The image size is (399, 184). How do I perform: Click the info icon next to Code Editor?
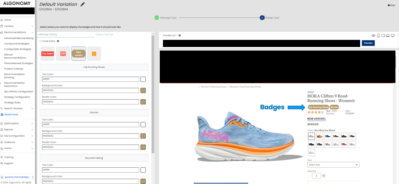58,41
